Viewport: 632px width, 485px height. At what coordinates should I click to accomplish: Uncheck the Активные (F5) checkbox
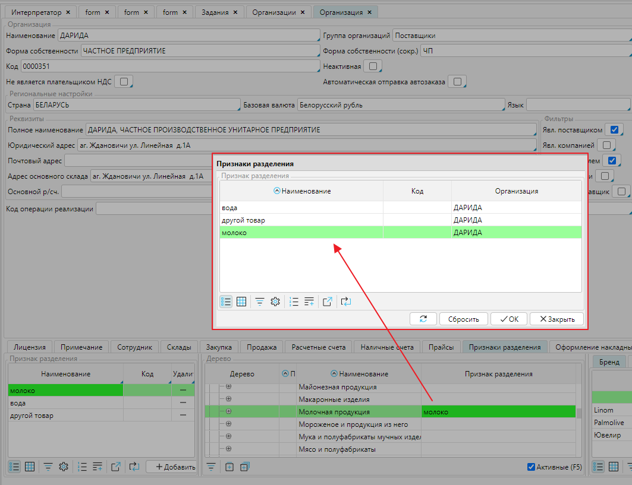click(x=532, y=467)
